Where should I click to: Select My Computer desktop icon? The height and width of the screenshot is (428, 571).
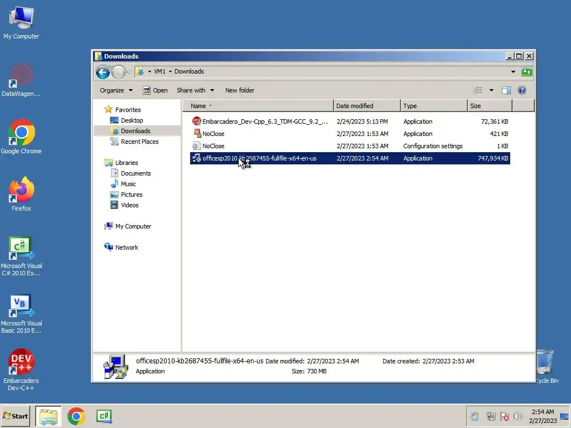point(21,22)
